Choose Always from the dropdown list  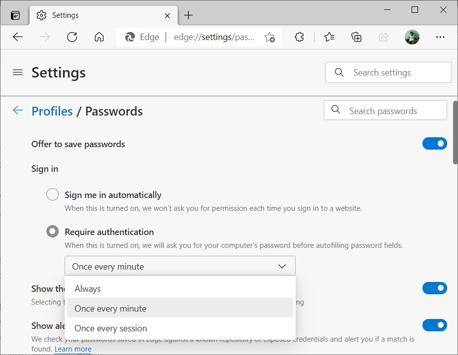pyautogui.click(x=88, y=289)
